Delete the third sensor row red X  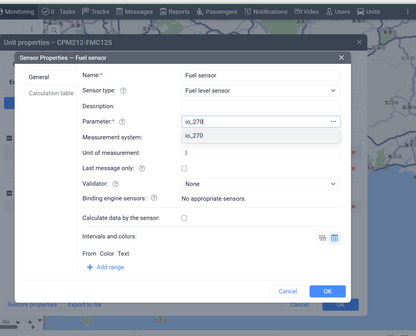click(x=354, y=207)
